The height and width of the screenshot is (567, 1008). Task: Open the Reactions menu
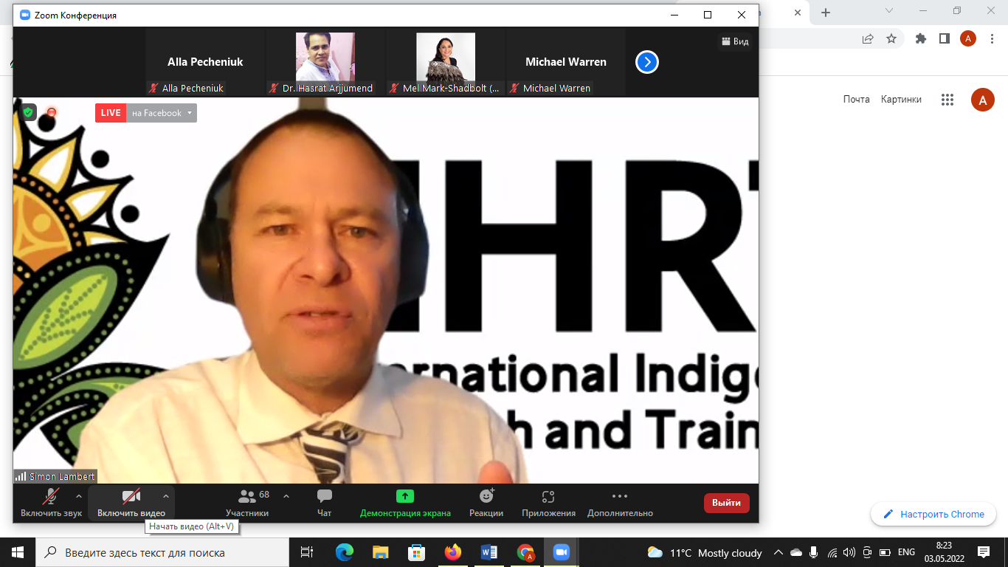[486, 503]
